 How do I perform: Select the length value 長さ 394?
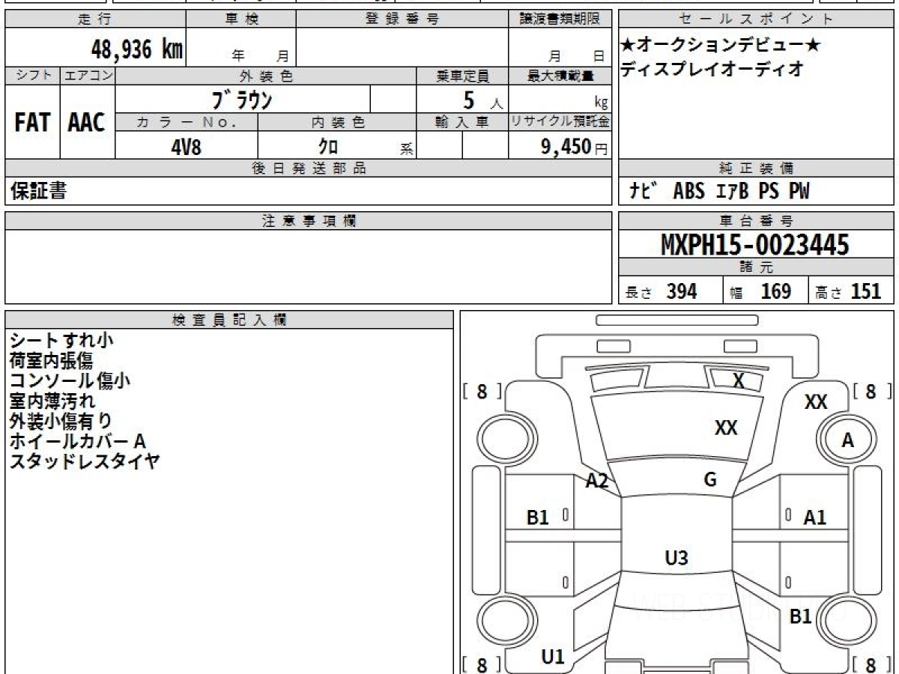tap(662, 291)
